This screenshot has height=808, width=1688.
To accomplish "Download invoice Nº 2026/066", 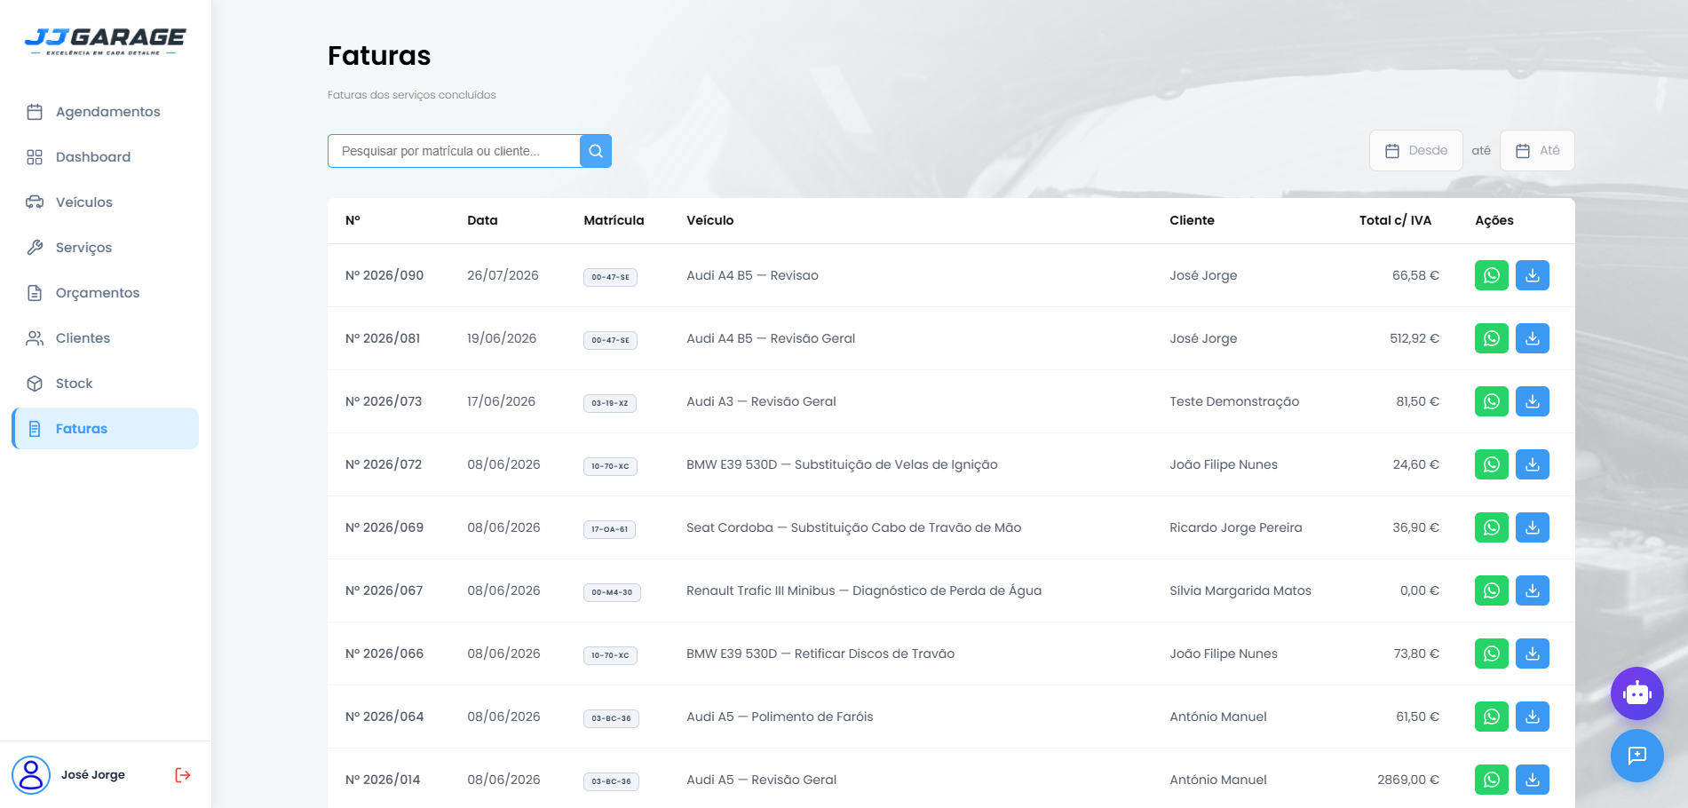I will click(x=1533, y=654).
